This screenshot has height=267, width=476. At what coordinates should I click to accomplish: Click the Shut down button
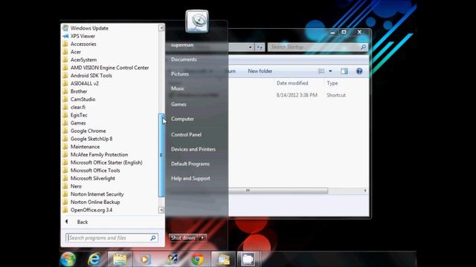[184, 238]
